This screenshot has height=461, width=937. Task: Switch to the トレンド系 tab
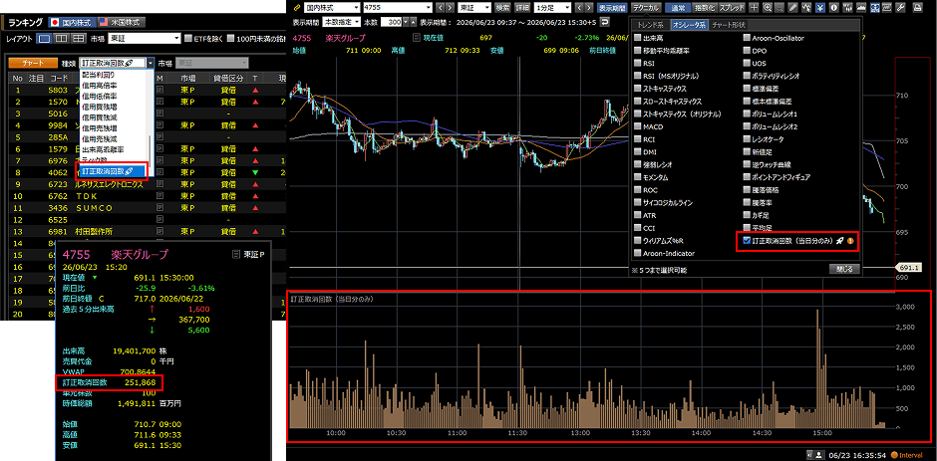tap(651, 25)
